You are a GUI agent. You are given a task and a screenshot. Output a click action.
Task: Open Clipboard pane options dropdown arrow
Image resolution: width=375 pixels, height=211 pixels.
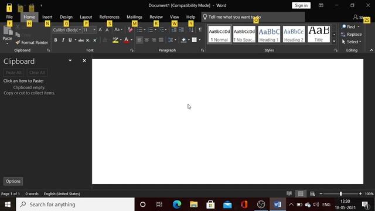click(70, 60)
